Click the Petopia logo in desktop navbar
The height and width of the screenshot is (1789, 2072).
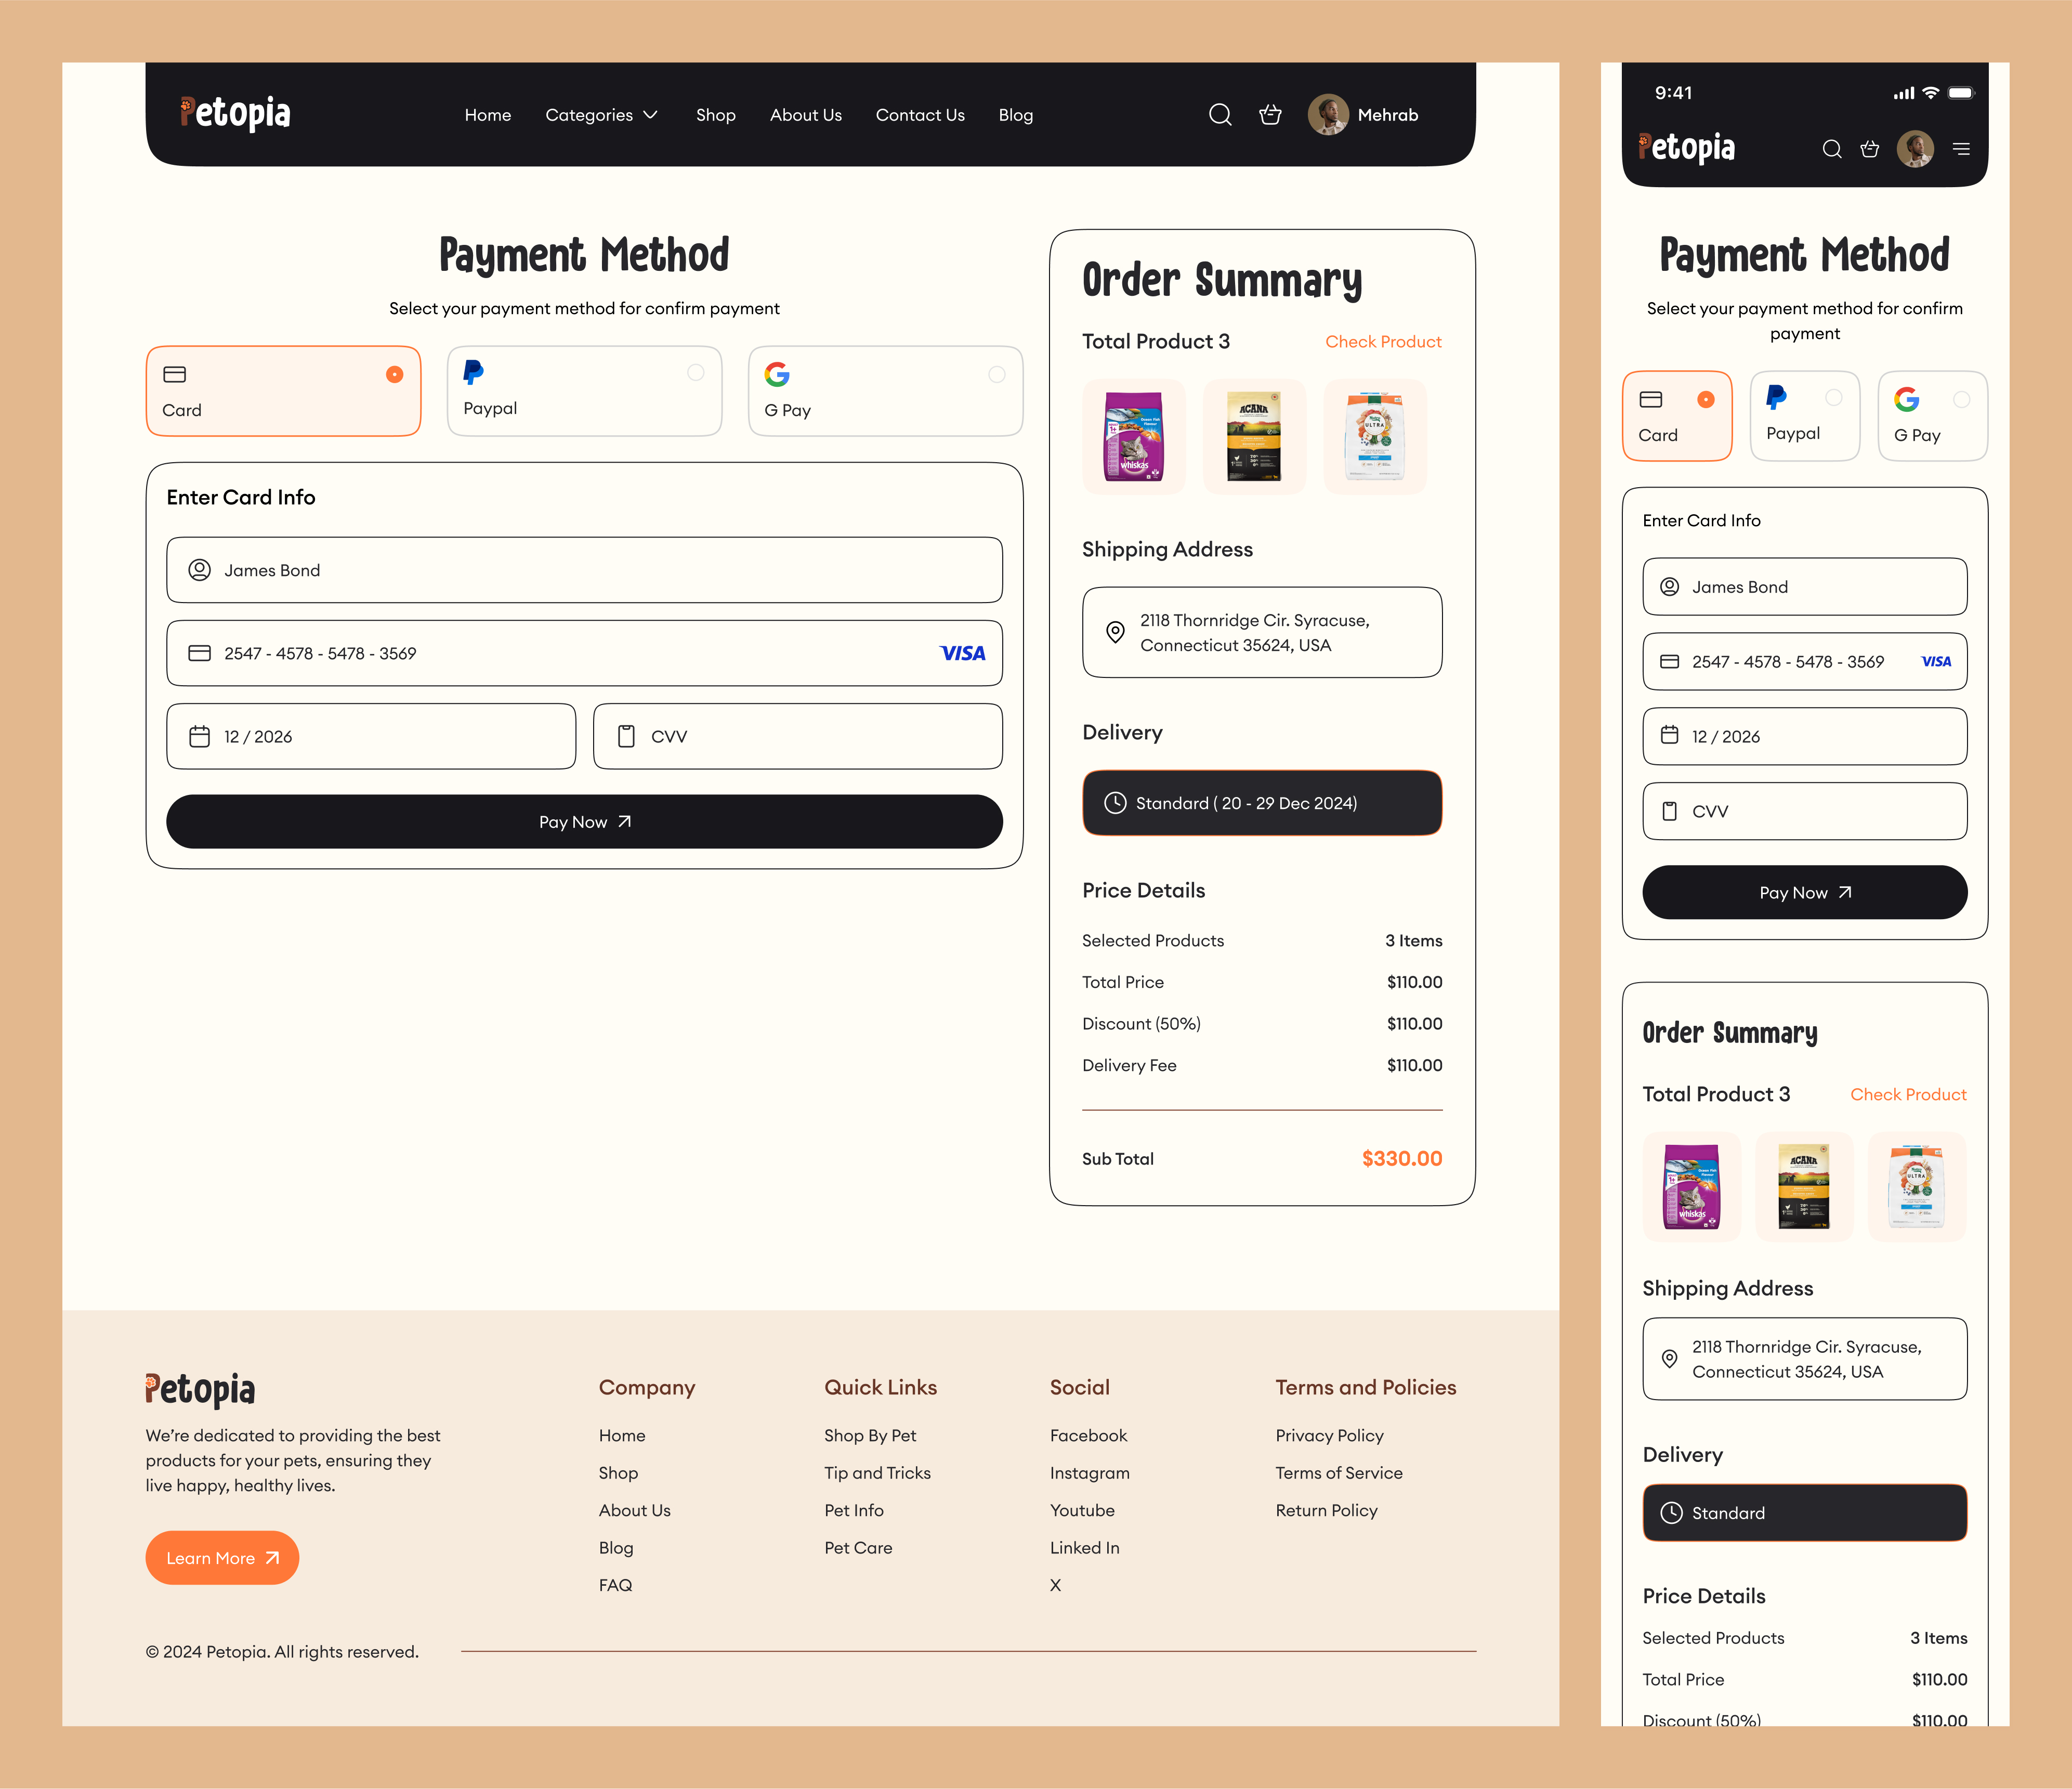click(x=236, y=114)
